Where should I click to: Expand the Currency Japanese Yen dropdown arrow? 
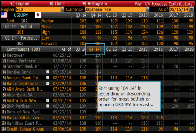click(148, 9)
